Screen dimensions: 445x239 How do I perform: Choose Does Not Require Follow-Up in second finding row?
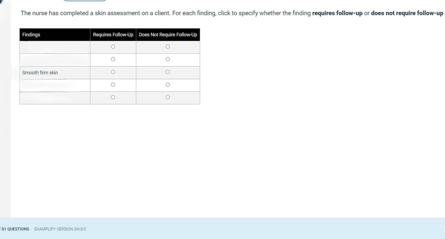[168, 59]
